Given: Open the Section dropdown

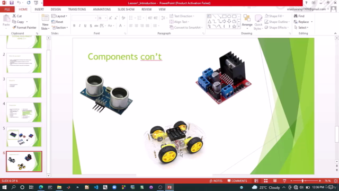Looking at the screenshot, I should coord(60,28).
